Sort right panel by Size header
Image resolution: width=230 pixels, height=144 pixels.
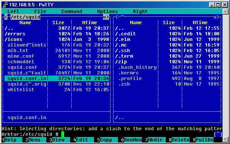tap(168, 23)
